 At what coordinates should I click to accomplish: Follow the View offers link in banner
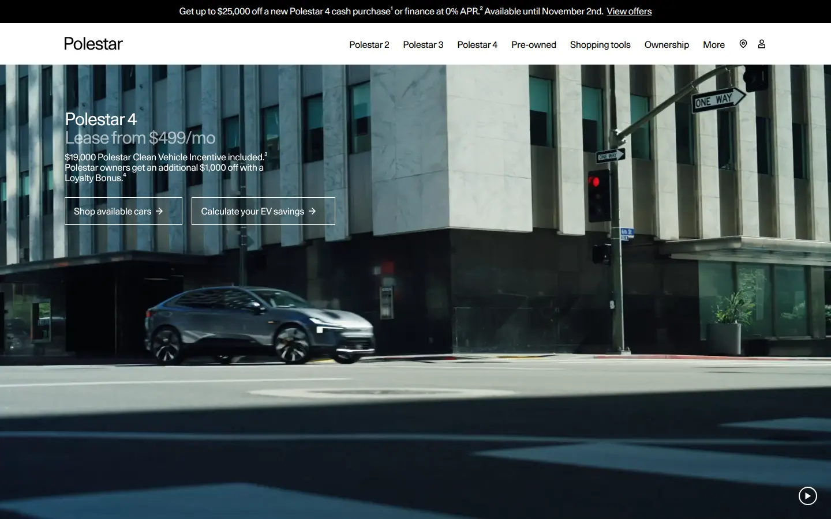(629, 12)
